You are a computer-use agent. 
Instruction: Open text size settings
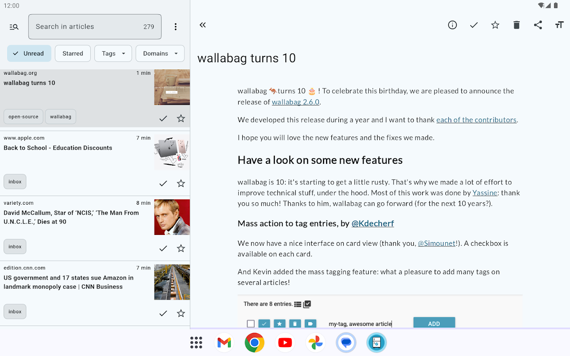click(x=559, y=25)
